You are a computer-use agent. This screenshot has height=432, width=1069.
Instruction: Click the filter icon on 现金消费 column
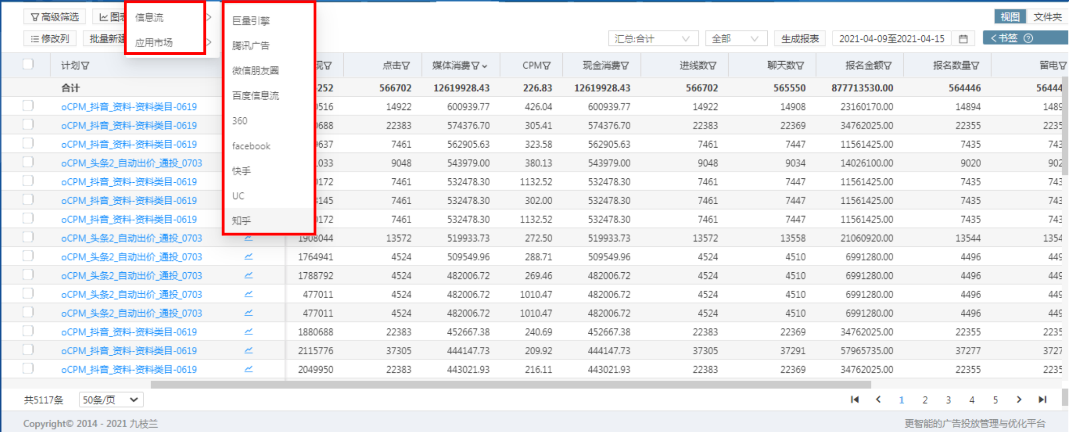[625, 65]
